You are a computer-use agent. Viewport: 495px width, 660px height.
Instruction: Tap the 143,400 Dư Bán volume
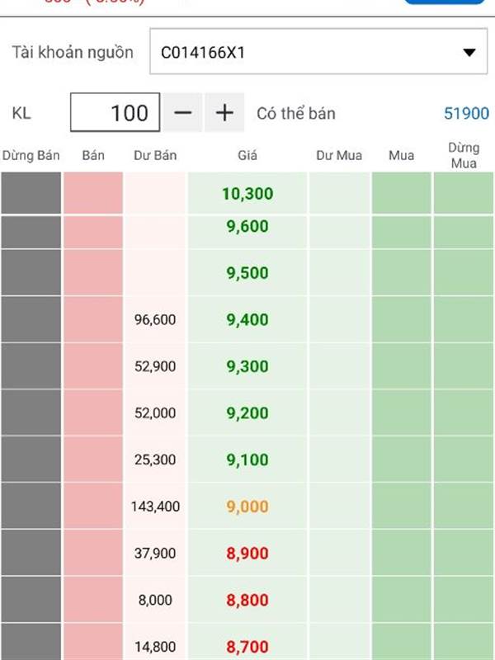coord(155,506)
